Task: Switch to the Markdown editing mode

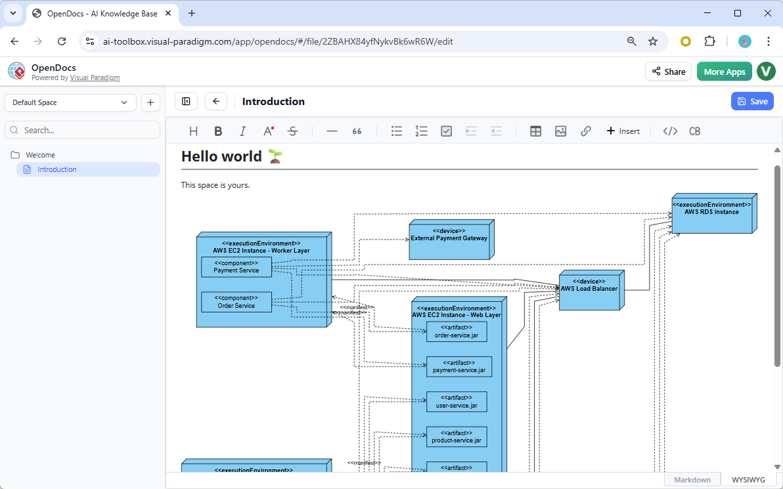Action: (x=692, y=479)
